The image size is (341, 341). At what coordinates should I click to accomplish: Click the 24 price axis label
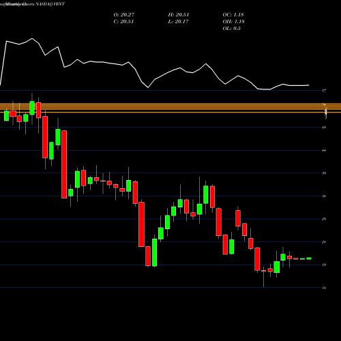(x=324, y=242)
